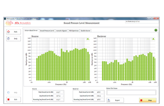This screenshot has height=106, width=164.
Task: Open the DAQ settings gear button
Action: pos(8,39)
